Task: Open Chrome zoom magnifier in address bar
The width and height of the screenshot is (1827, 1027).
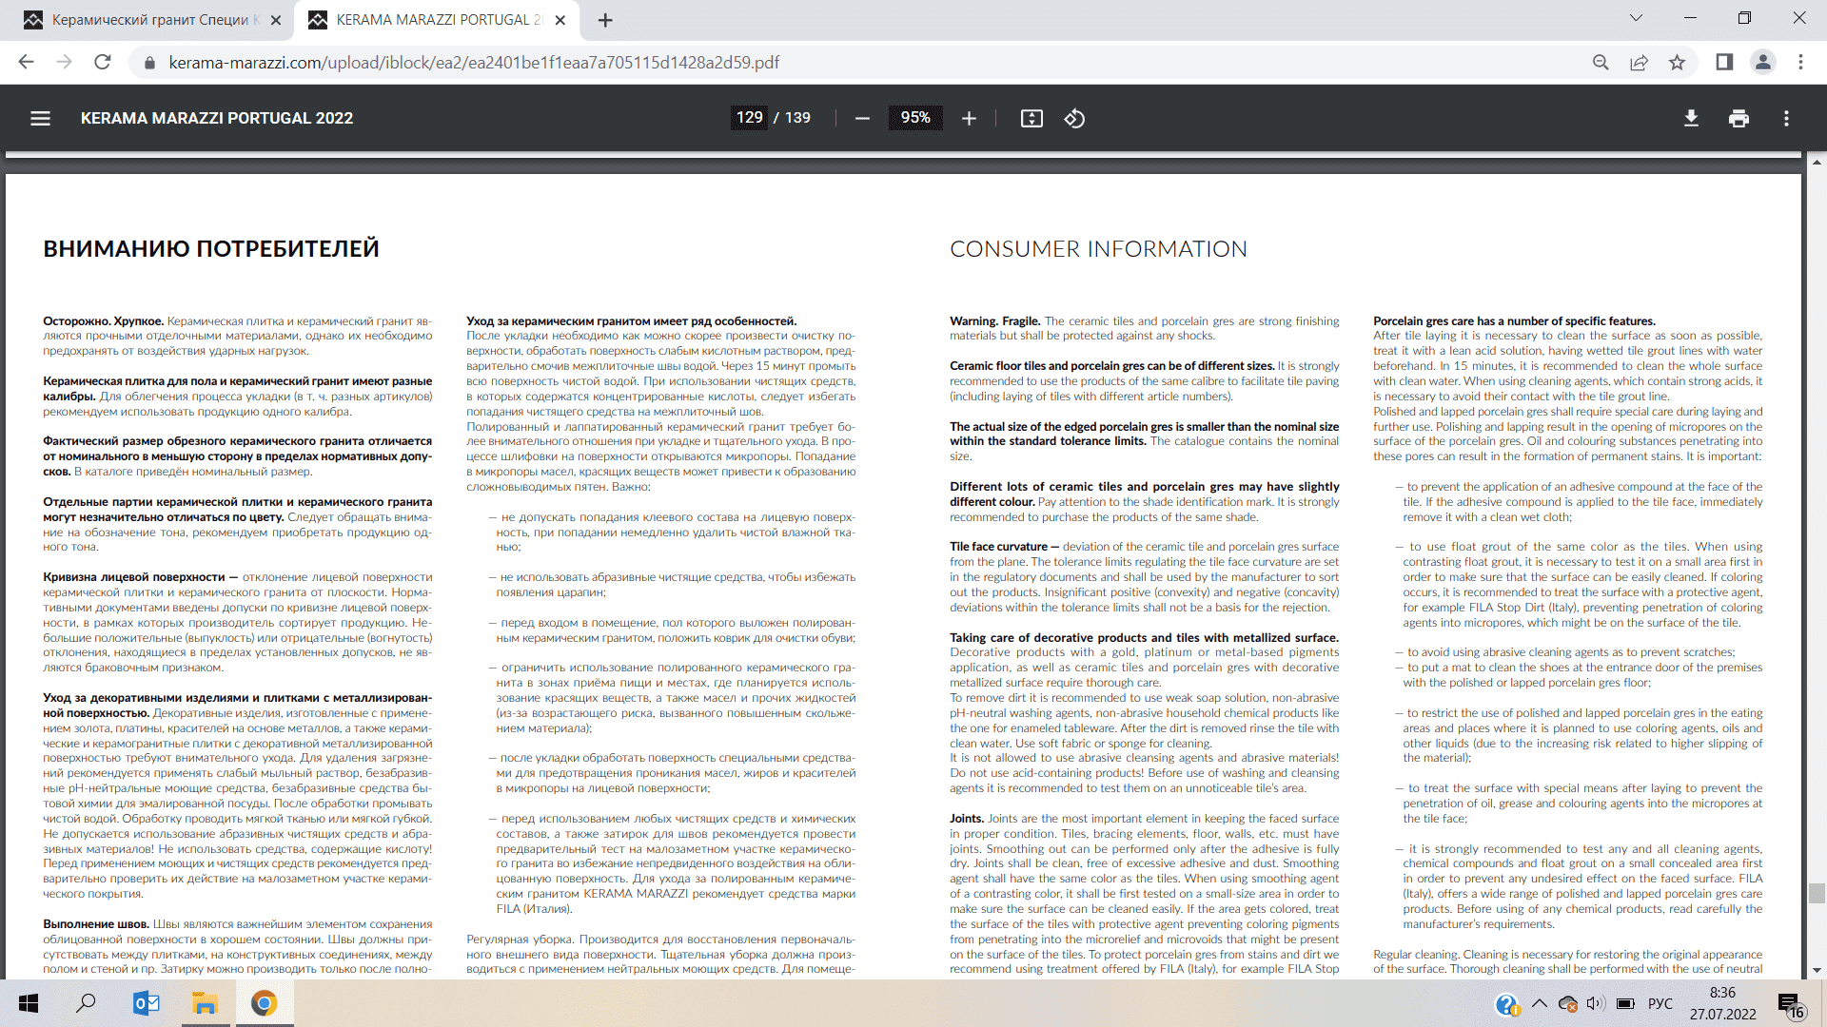Action: pos(1601,62)
